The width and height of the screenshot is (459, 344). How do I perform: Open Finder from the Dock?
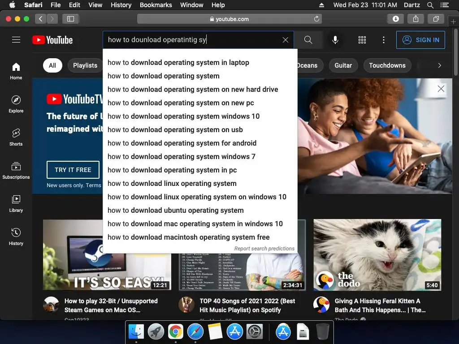[136, 332]
